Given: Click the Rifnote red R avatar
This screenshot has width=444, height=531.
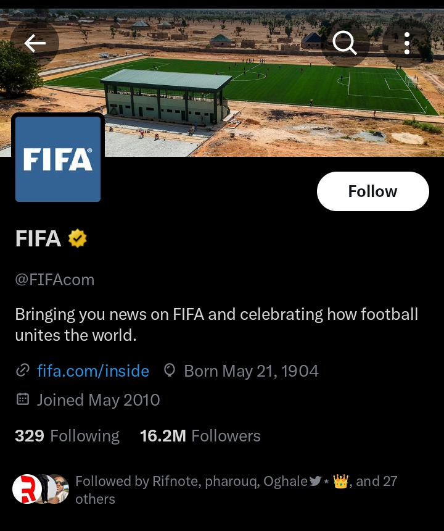Looking at the screenshot, I should [x=27, y=489].
